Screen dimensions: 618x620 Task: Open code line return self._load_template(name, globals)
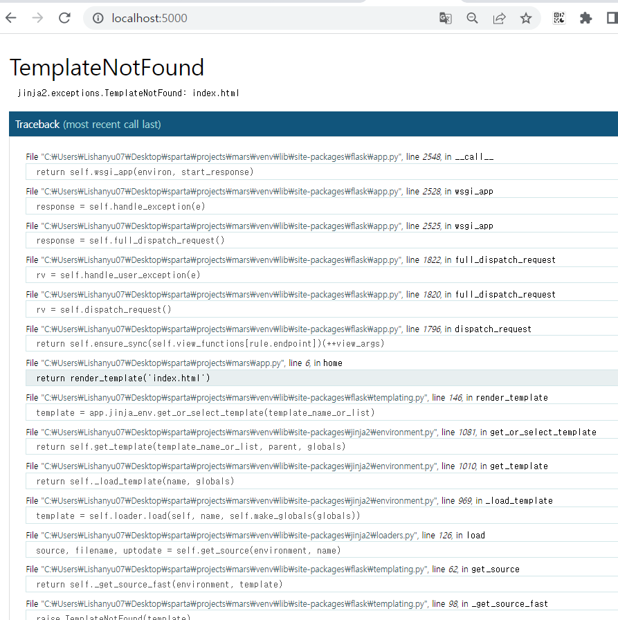click(x=322, y=481)
